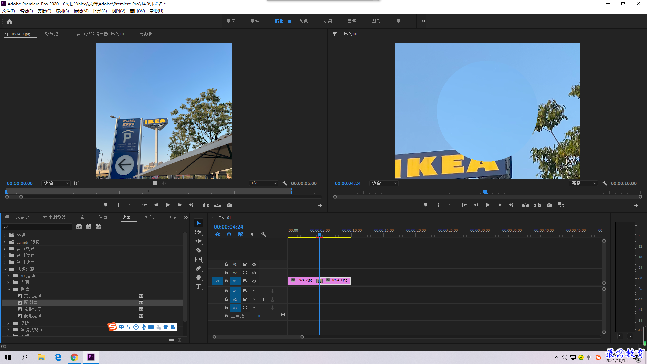Image resolution: width=647 pixels, height=364 pixels.
Task: Toggle Snap in timeline magnet icon
Action: tap(229, 234)
